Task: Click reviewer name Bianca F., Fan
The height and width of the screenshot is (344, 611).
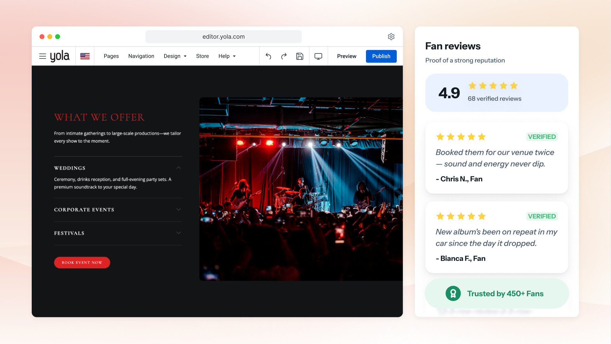Action: pyautogui.click(x=461, y=259)
